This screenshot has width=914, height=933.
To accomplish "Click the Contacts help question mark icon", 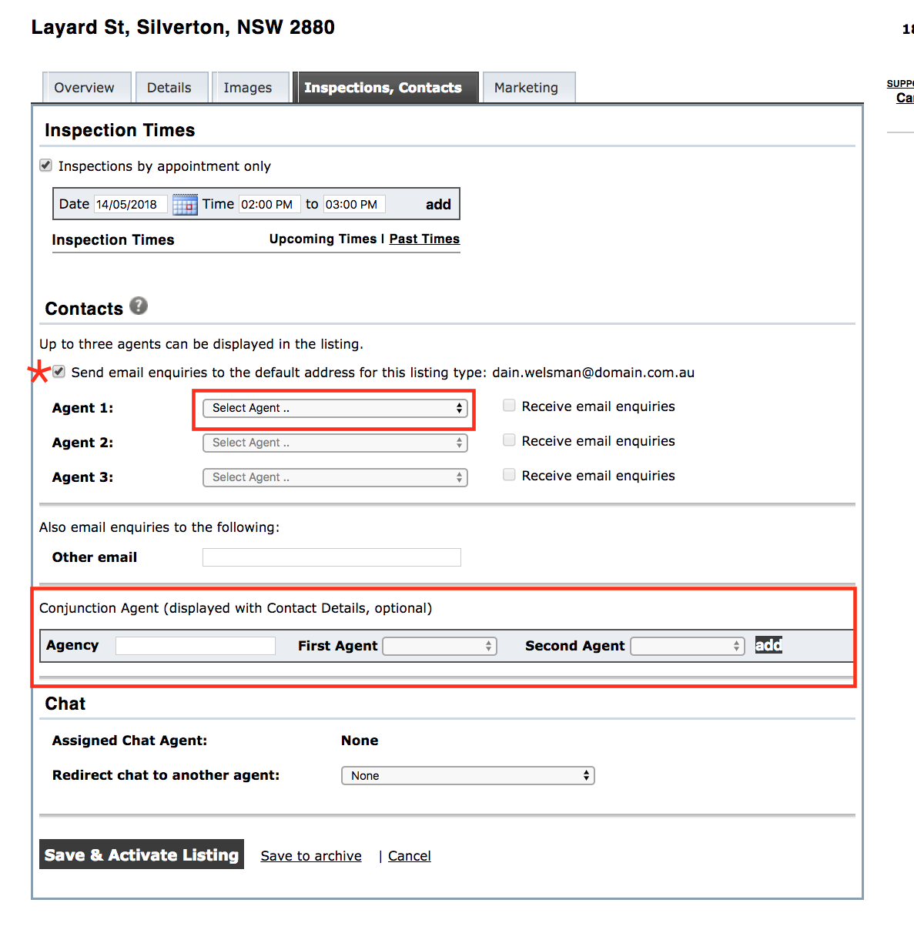I will coord(139,306).
